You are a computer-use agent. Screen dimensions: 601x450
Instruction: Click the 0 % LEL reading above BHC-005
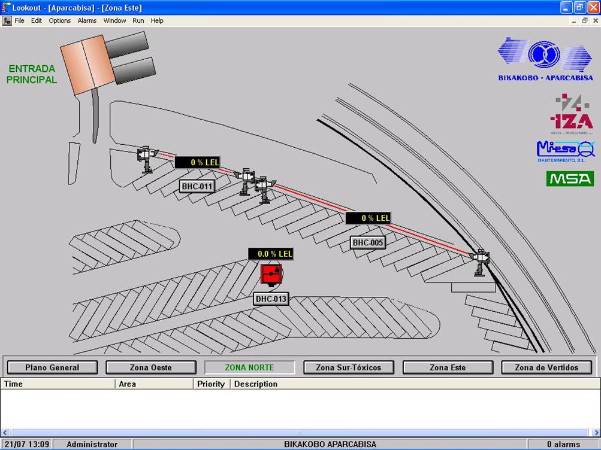point(368,218)
